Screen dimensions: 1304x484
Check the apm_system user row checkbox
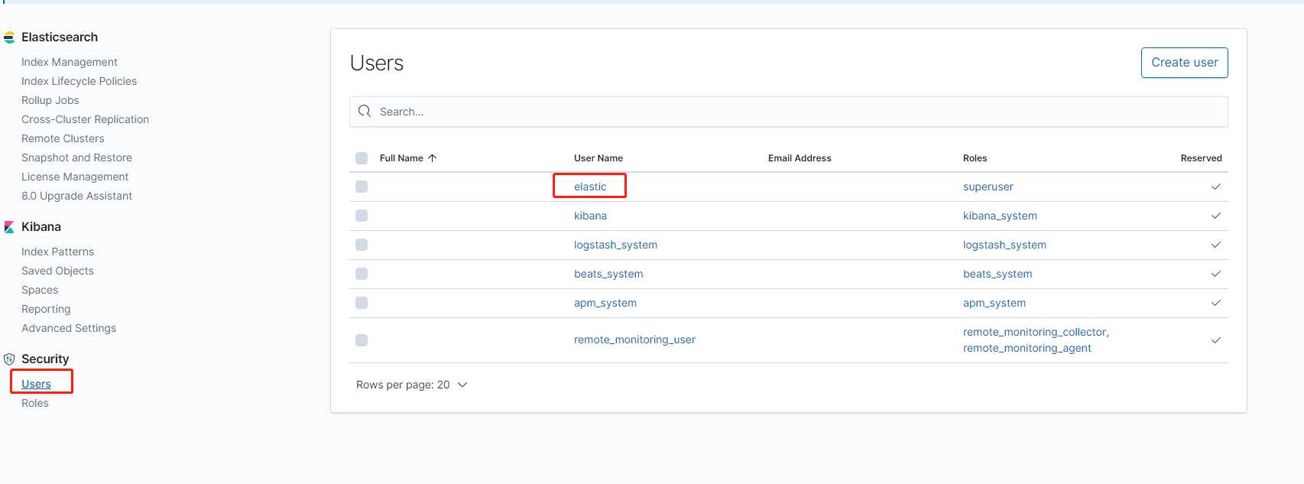(362, 303)
